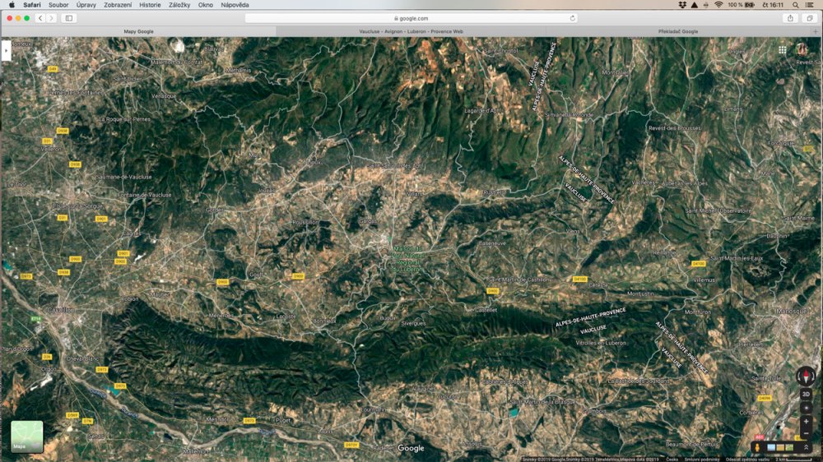Open the Odeslat zpětnou vazbu link
The width and height of the screenshot is (823, 462).
pos(748,460)
